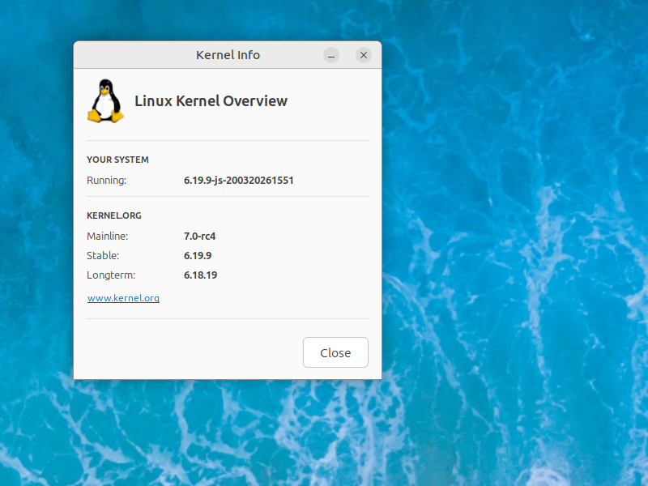Click the YOUR SYSTEM section header
The width and height of the screenshot is (648, 486).
click(x=117, y=160)
